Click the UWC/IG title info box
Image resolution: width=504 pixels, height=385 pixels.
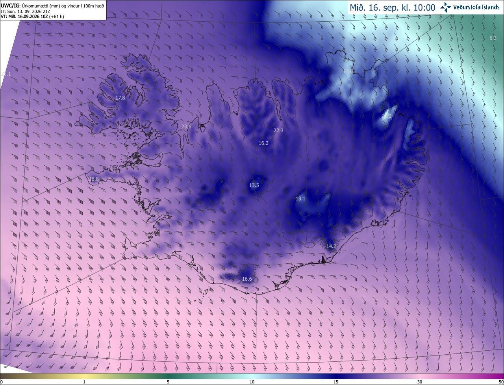pyautogui.click(x=53, y=10)
